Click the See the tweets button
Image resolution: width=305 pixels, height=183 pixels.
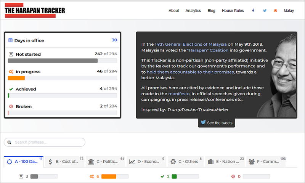point(216,123)
